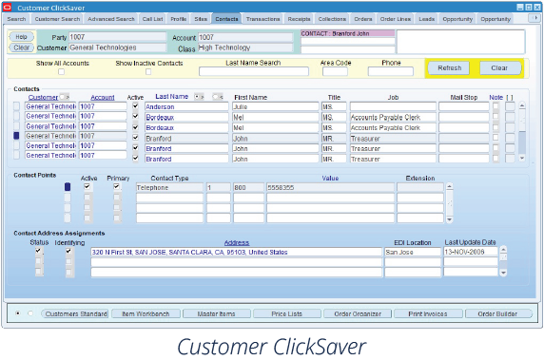Click San Jose EDI Location field

coord(413,252)
